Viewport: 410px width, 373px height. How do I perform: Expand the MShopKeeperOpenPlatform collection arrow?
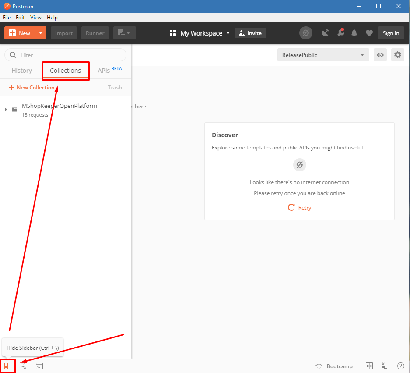tap(6, 110)
